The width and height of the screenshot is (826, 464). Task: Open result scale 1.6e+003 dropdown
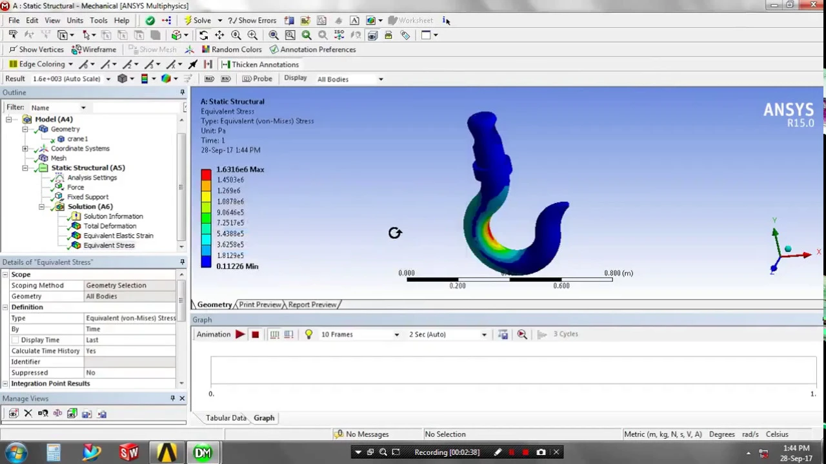(108, 79)
